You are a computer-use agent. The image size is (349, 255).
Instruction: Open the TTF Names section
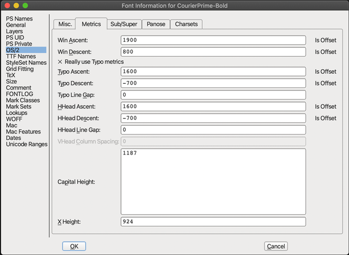click(21, 57)
